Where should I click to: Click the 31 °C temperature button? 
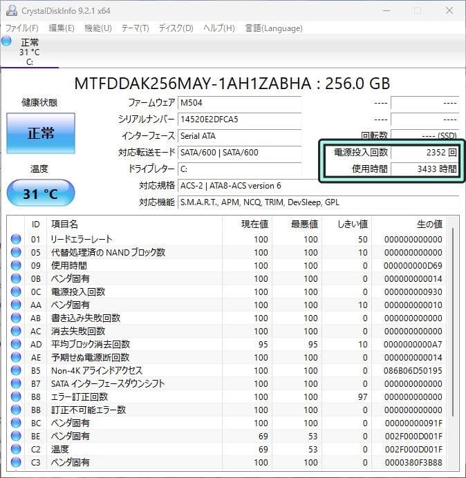[x=41, y=193]
